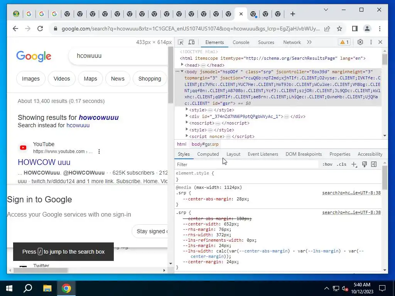Image resolution: width=395 pixels, height=296 pixels.
Task: Open the Properties tab
Action: coord(340,154)
